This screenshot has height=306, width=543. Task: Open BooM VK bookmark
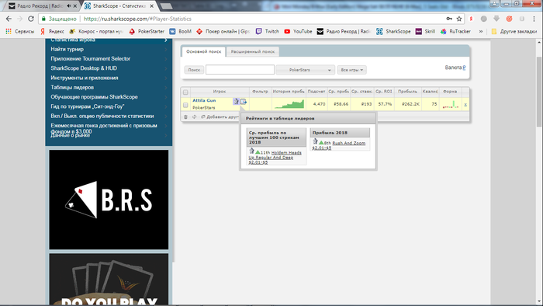(181, 32)
